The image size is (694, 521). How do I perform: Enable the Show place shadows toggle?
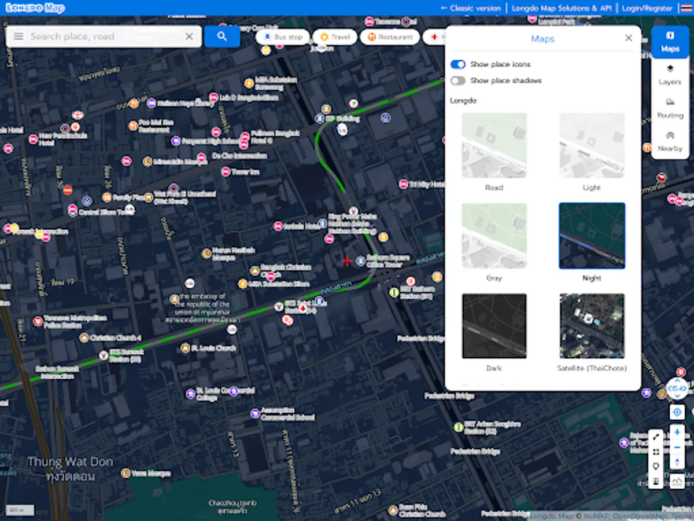click(x=457, y=81)
